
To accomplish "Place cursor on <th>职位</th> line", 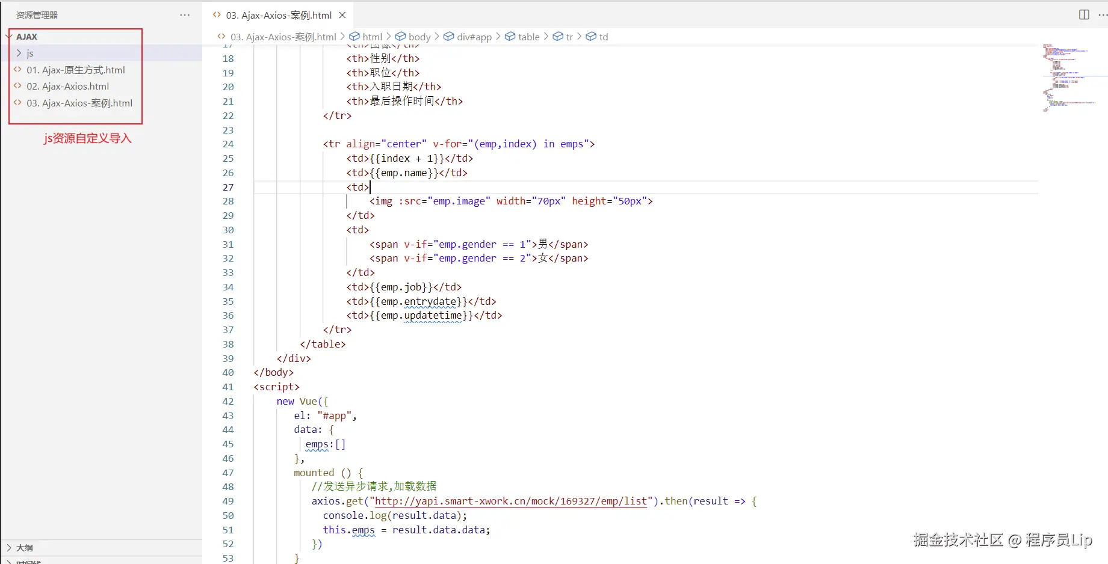I will click(383, 73).
